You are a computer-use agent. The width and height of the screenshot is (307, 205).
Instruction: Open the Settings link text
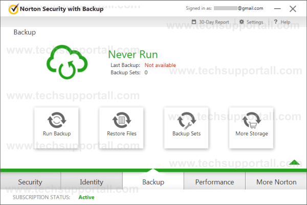point(255,22)
